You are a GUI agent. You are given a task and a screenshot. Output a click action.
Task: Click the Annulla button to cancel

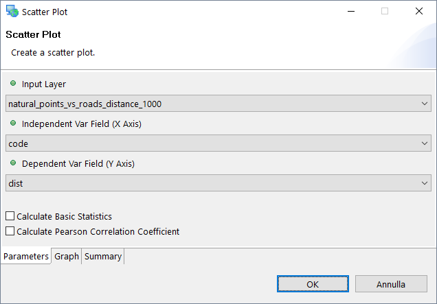pyautogui.click(x=391, y=284)
